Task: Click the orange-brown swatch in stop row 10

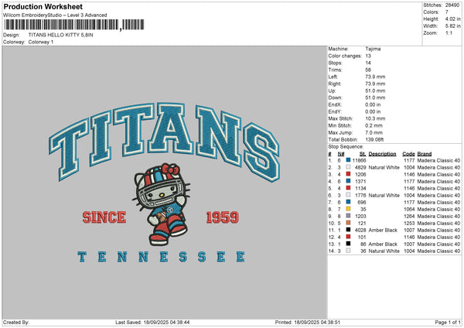Action: pyautogui.click(x=348, y=223)
